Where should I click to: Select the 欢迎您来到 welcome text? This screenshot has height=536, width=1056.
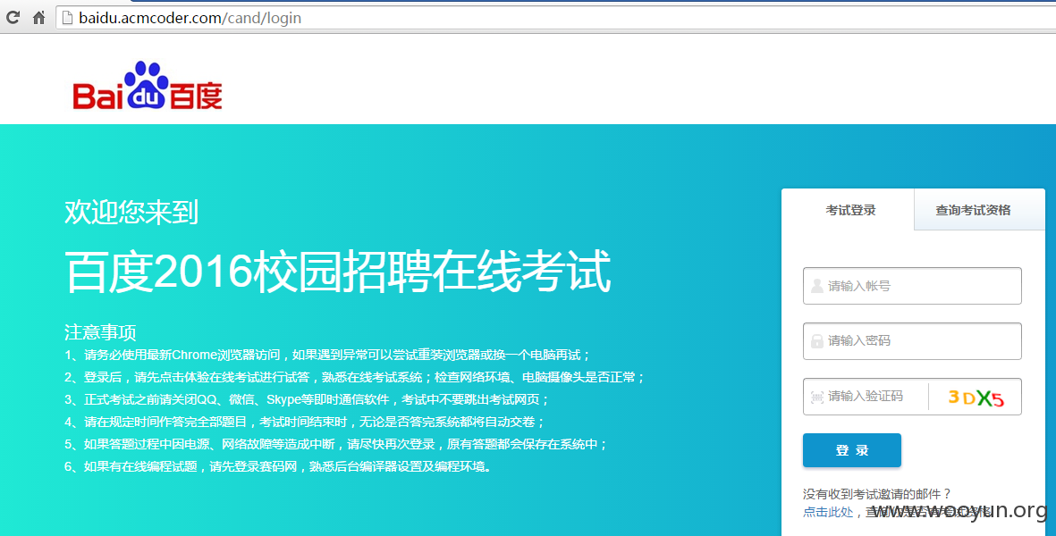[x=131, y=212]
